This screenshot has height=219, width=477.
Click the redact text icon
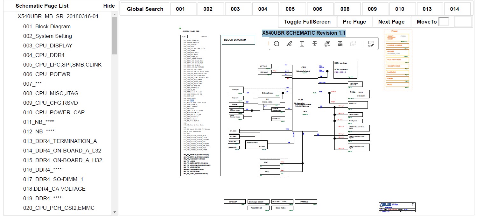tap(340, 44)
